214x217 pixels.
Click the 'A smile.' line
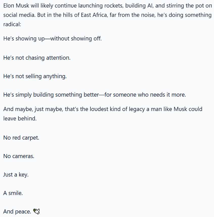(13, 193)
